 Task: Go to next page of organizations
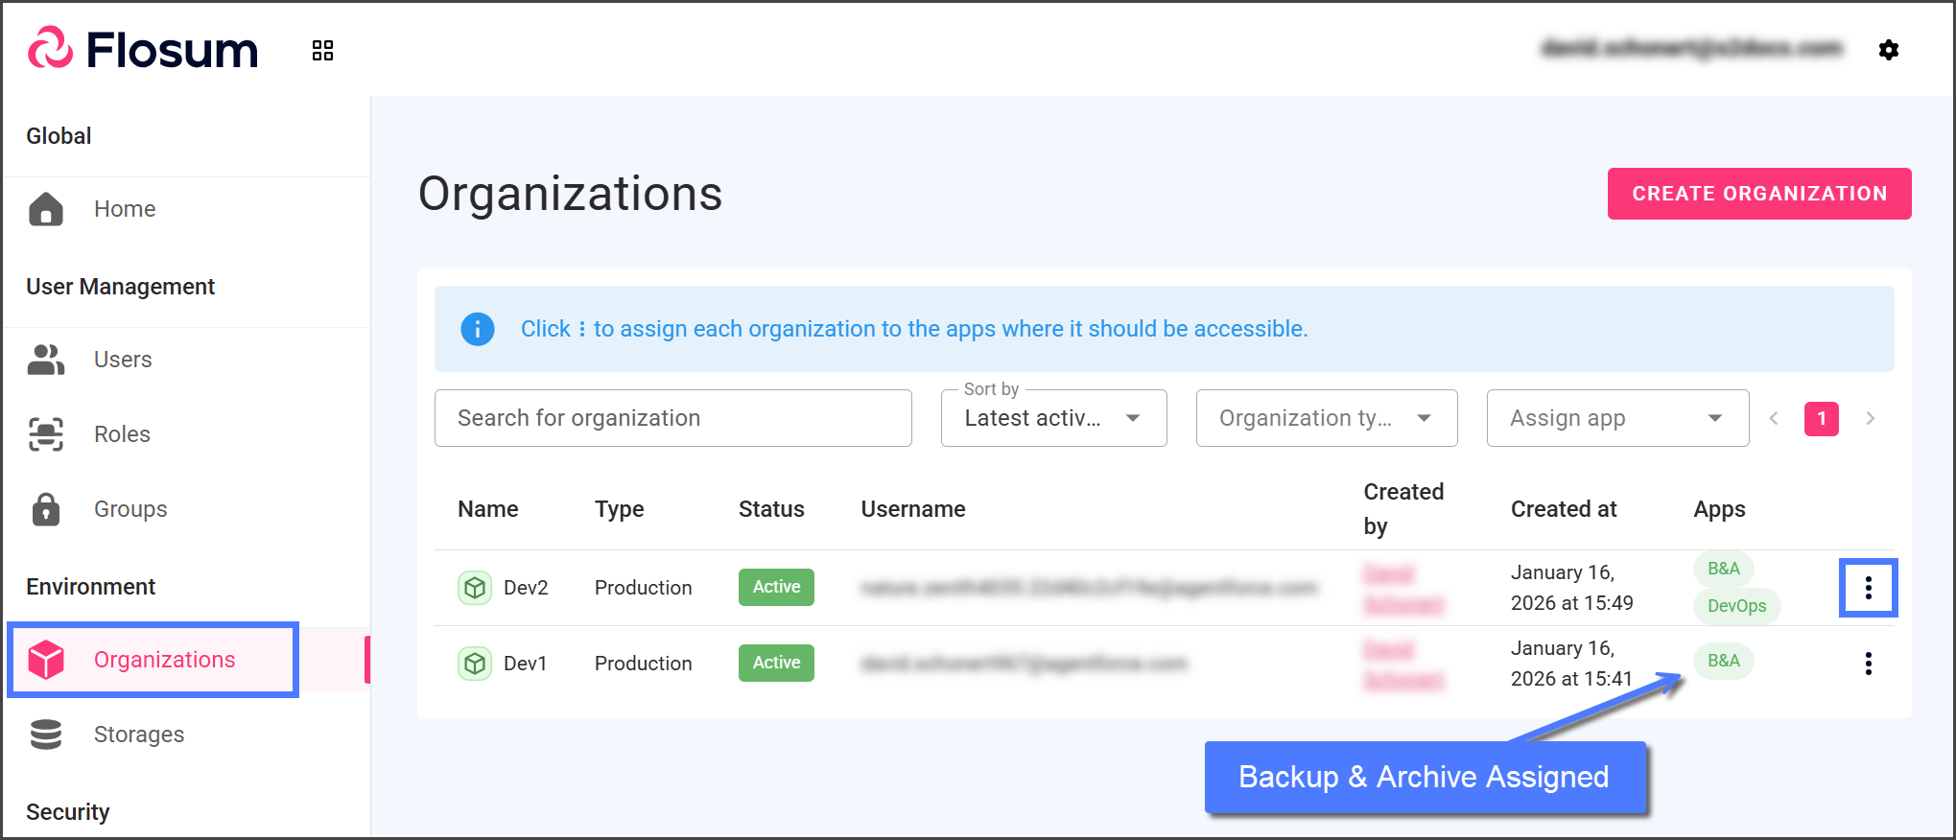1870,418
